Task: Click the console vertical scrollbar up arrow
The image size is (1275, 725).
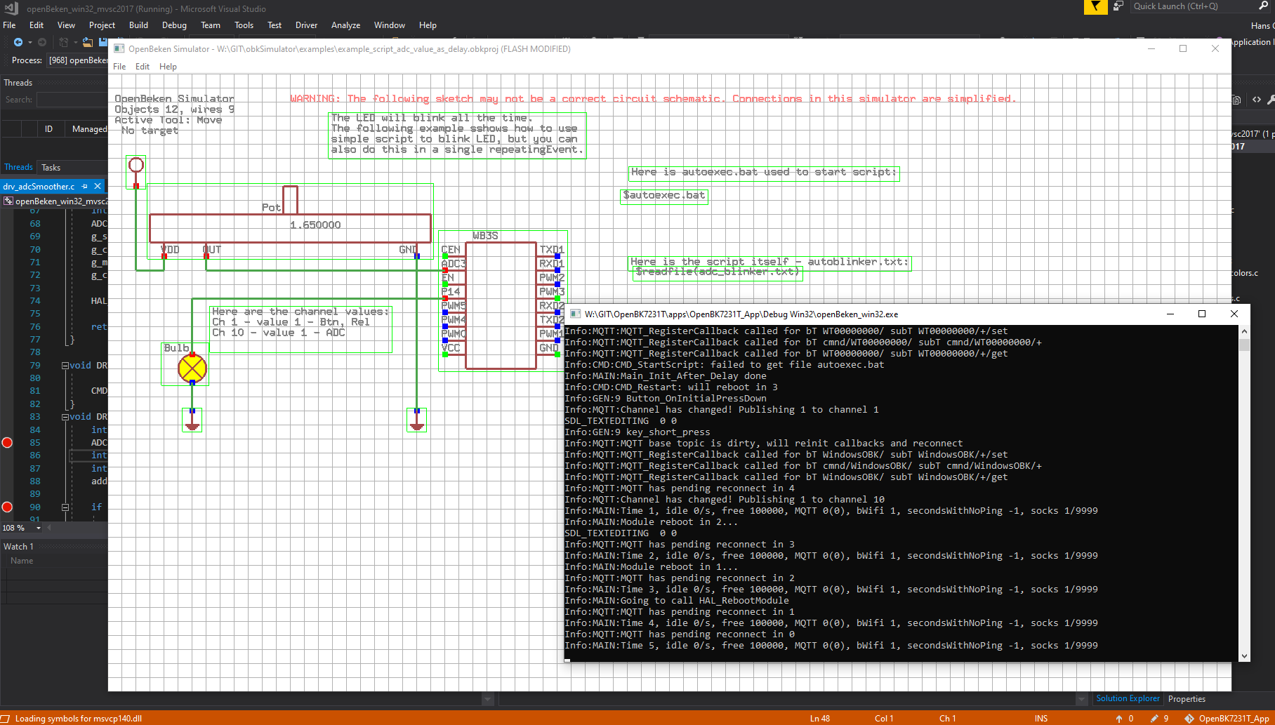Action: coord(1244,331)
